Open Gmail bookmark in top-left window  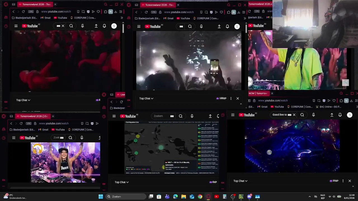(x=46, y=18)
